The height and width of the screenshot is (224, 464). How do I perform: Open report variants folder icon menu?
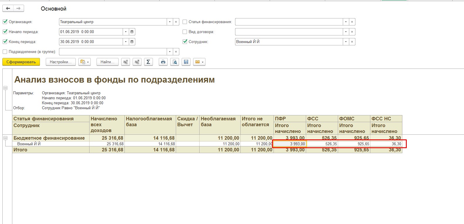(x=85, y=62)
